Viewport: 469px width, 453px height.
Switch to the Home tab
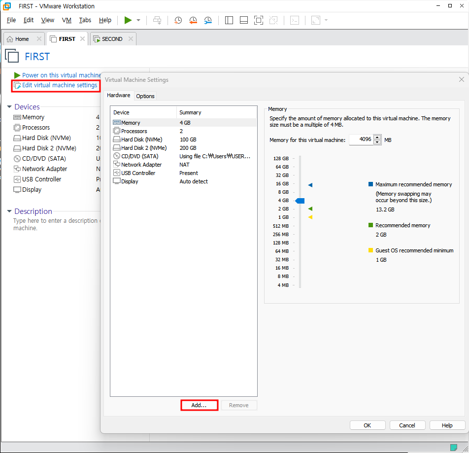22,39
